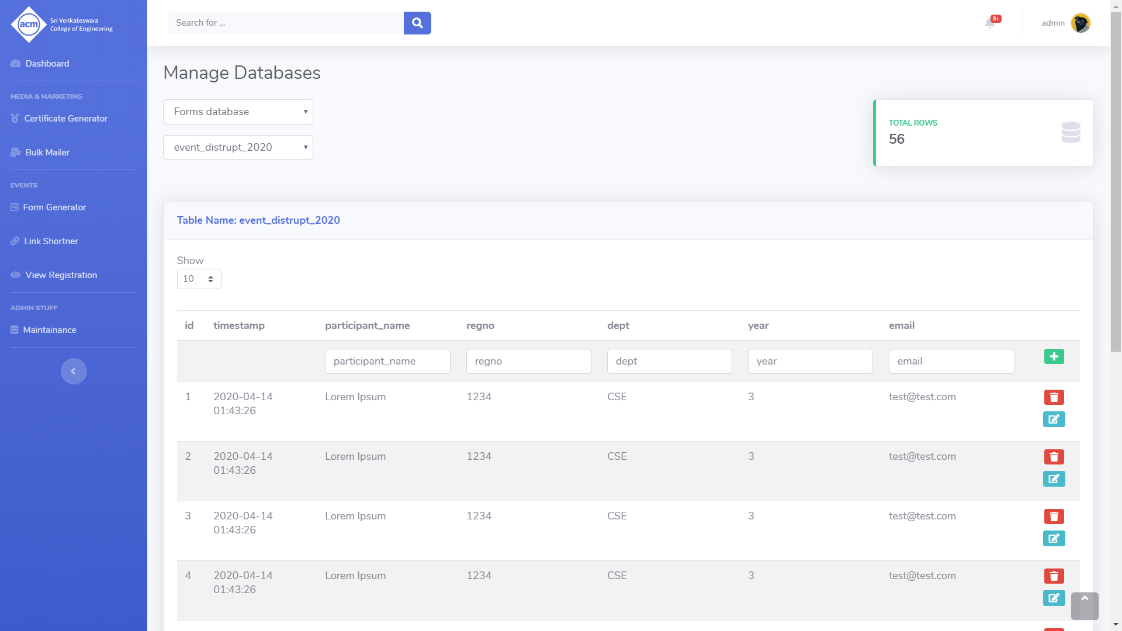Expand the event_distrupt_2020 table dropdown
The height and width of the screenshot is (631, 1122).
pos(238,147)
